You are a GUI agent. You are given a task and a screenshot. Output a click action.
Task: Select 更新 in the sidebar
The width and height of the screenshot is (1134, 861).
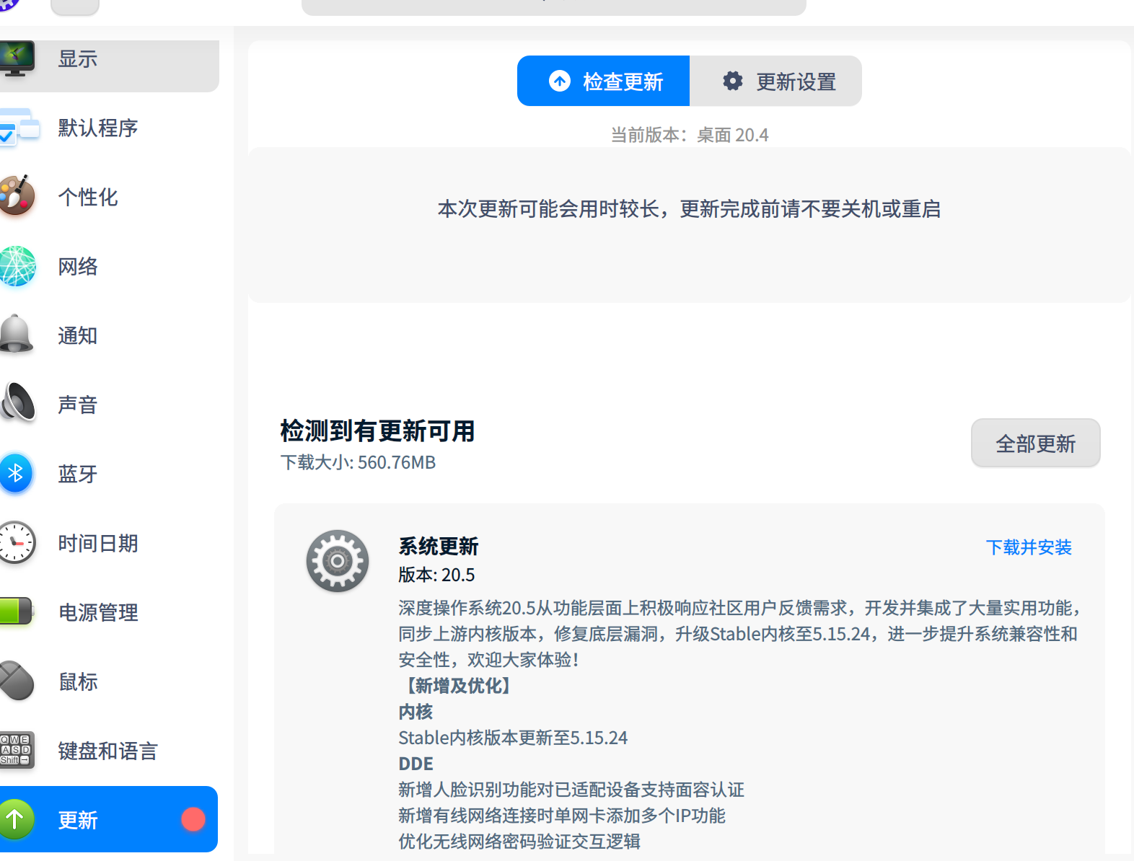click(109, 819)
